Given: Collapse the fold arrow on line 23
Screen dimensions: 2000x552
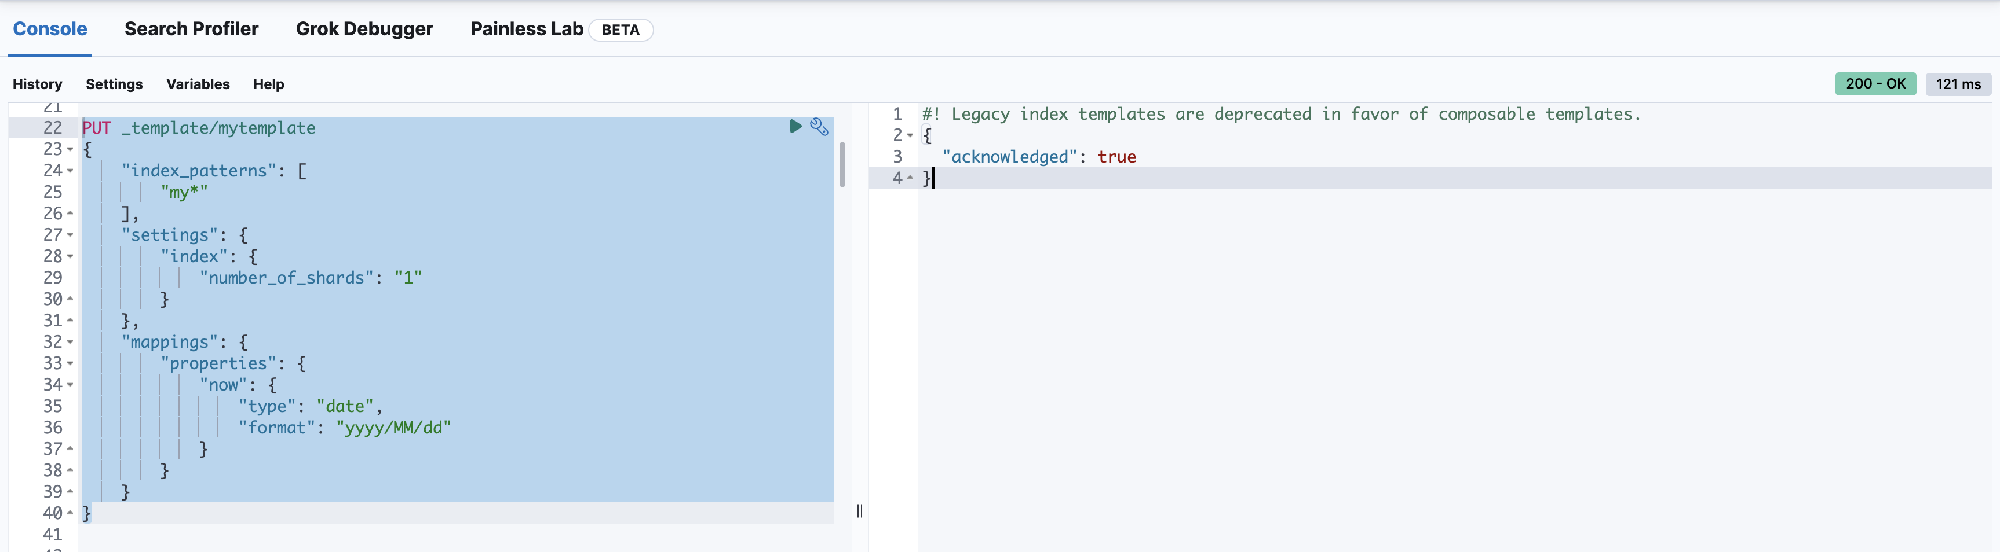Looking at the screenshot, I should (x=70, y=149).
